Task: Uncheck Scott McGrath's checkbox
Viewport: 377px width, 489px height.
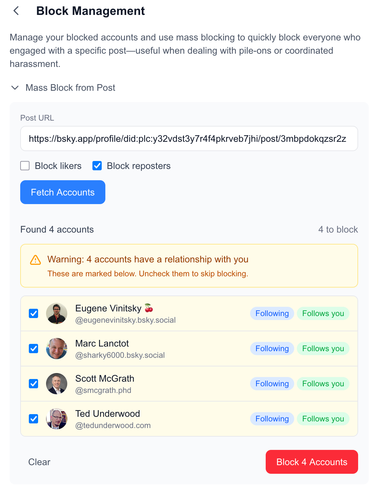Action: pyautogui.click(x=33, y=384)
